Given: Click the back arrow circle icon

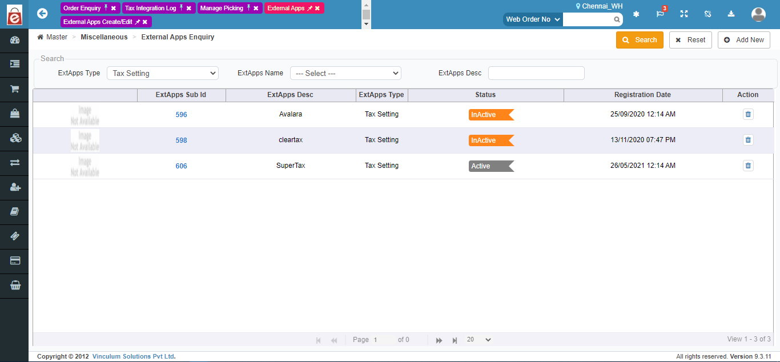Looking at the screenshot, I should 42,13.
